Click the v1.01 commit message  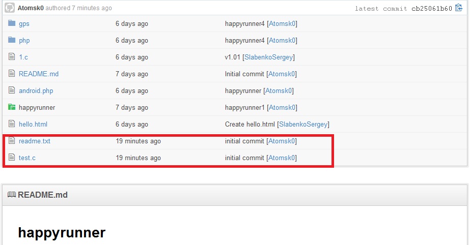click(233, 57)
